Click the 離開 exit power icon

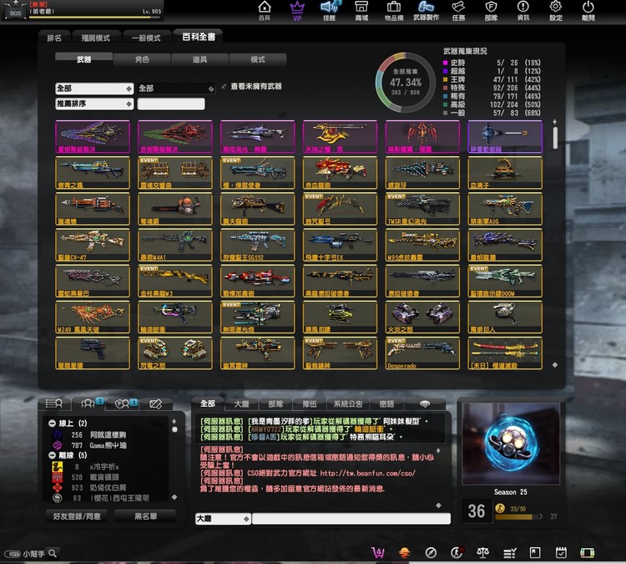(x=588, y=10)
